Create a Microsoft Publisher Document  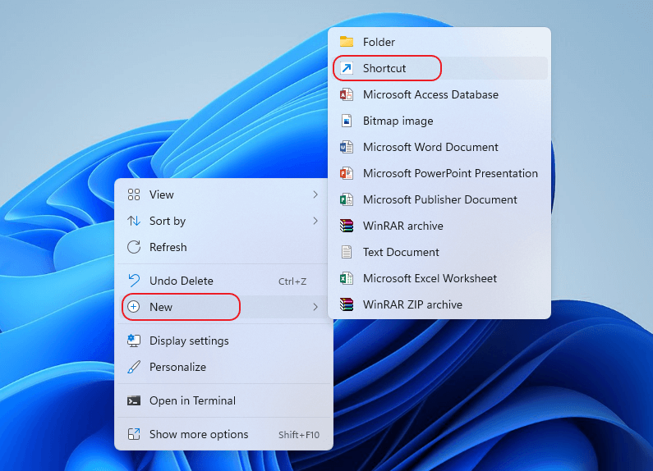439,199
